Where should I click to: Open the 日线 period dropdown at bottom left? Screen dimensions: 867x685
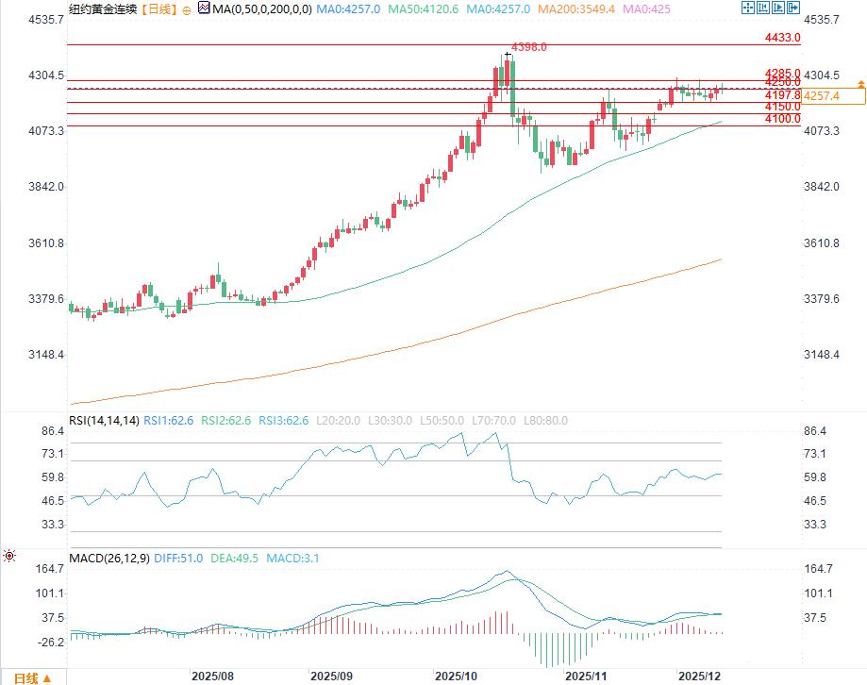click(x=31, y=677)
